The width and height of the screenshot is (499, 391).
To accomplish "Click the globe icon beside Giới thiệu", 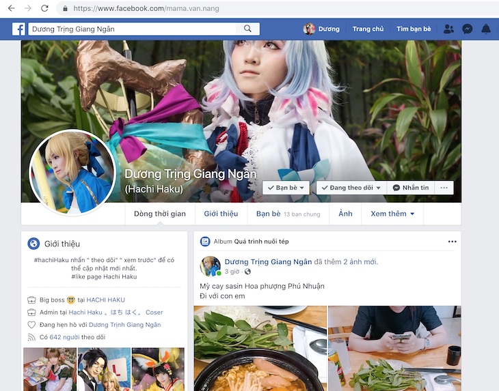I will 33,244.
